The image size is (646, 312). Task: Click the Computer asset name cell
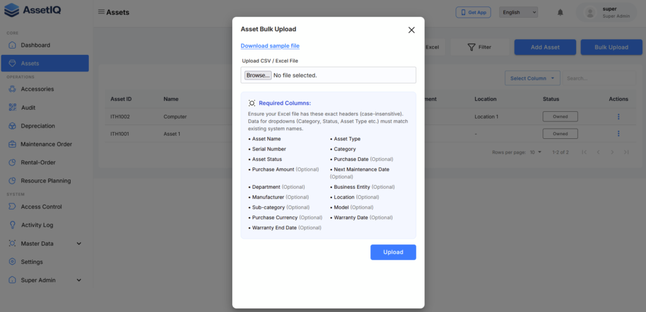(175, 117)
